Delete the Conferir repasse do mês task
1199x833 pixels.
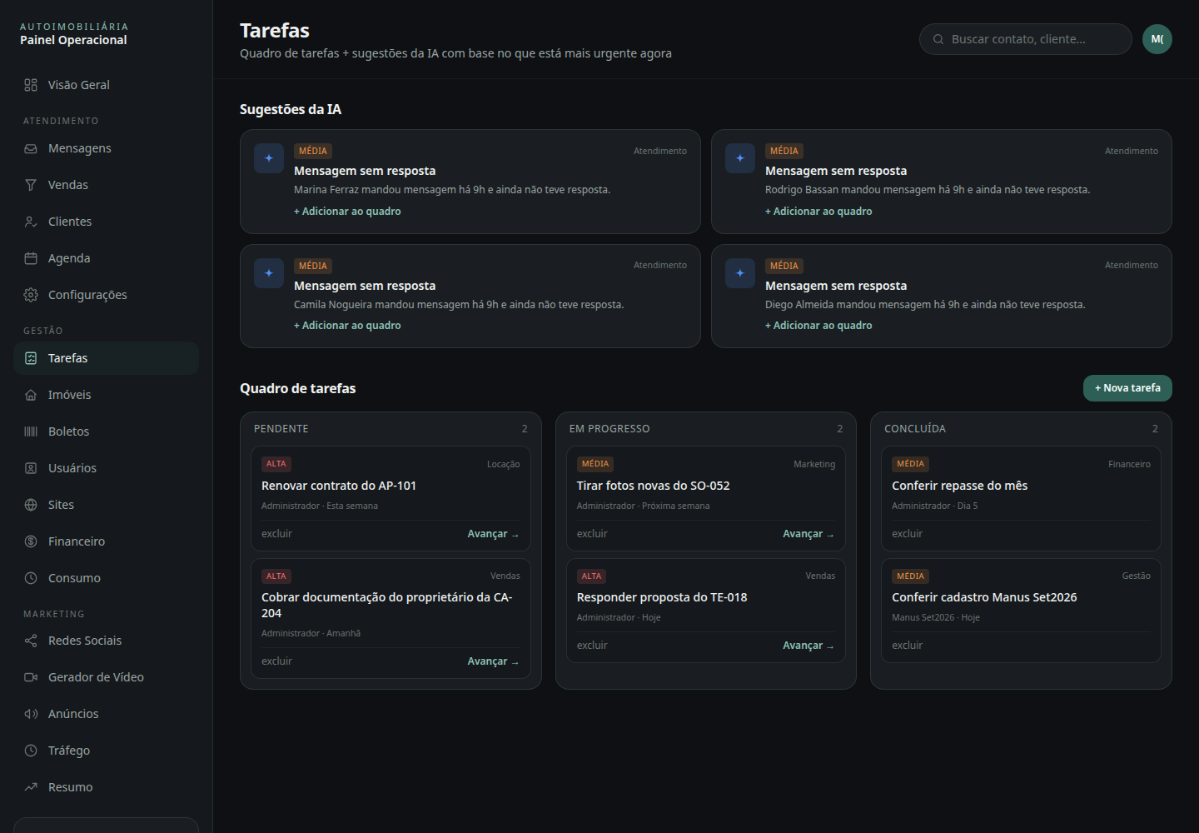(907, 534)
